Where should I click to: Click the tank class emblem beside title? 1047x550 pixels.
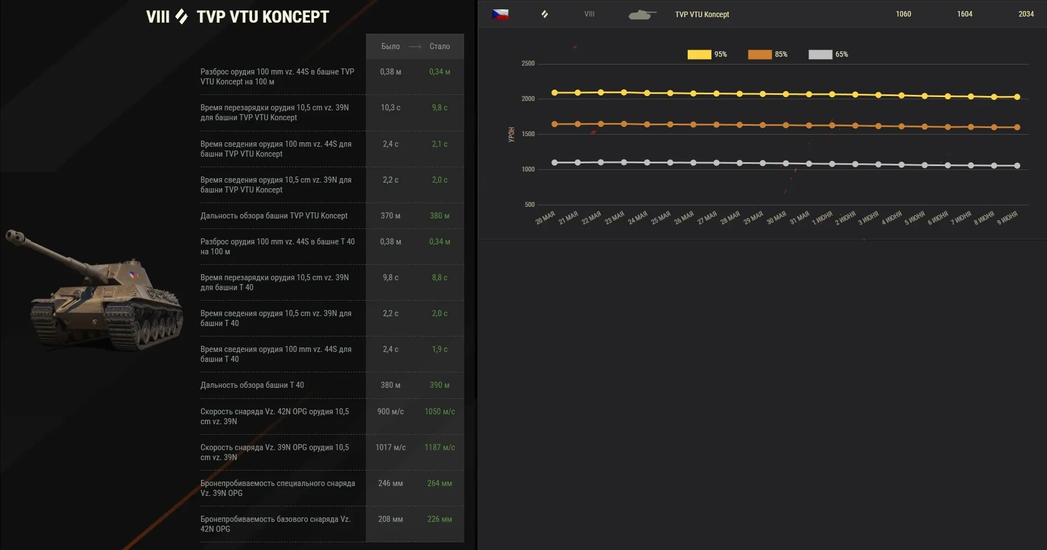[x=182, y=17]
